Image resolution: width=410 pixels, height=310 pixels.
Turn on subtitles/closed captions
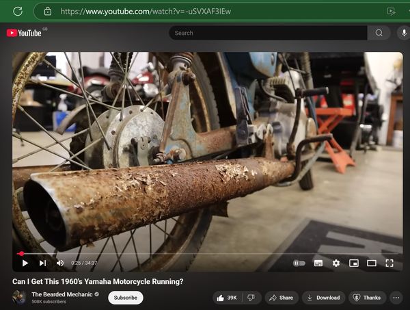pyautogui.click(x=318, y=263)
